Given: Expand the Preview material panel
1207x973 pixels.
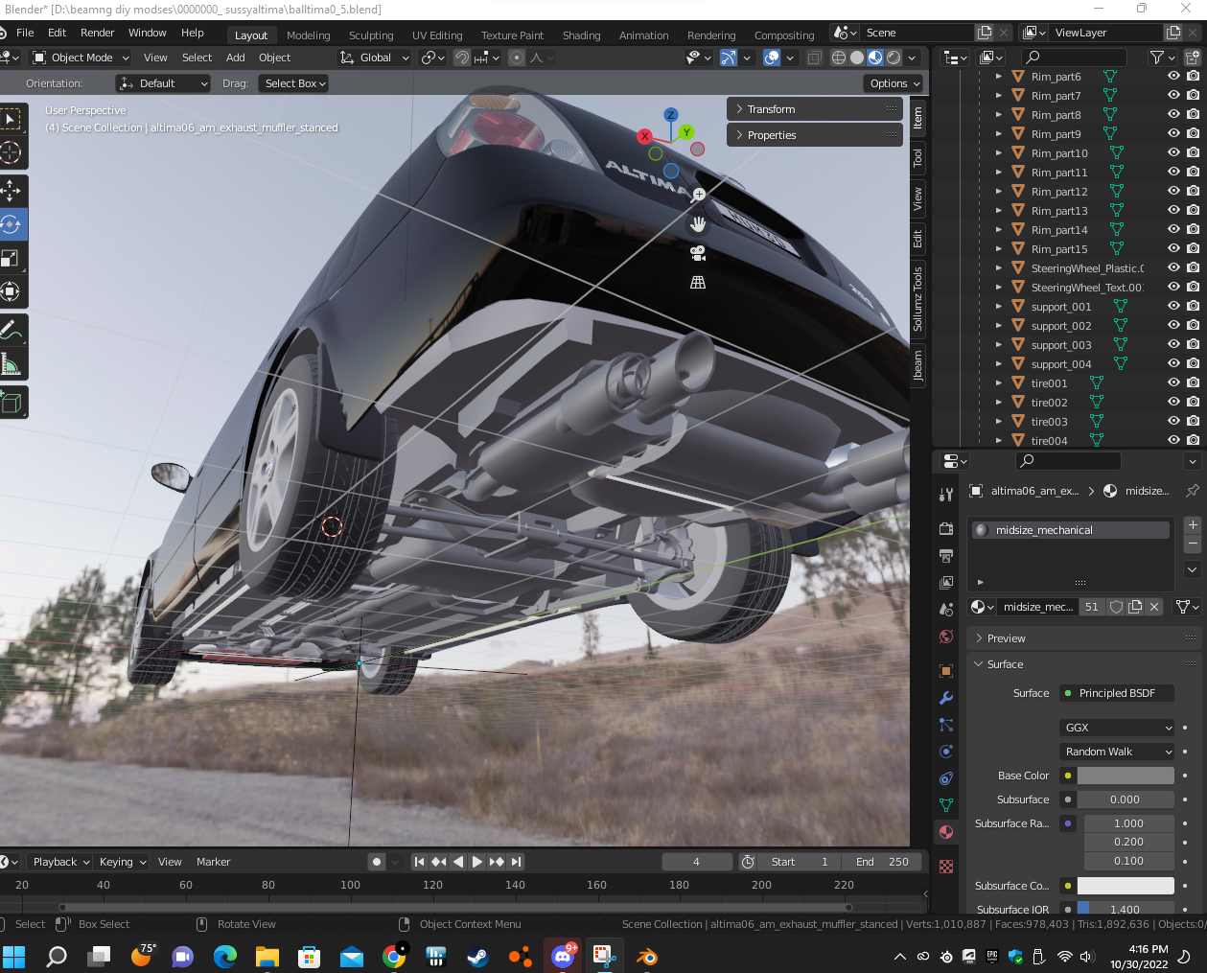Looking at the screenshot, I should pos(1084,638).
